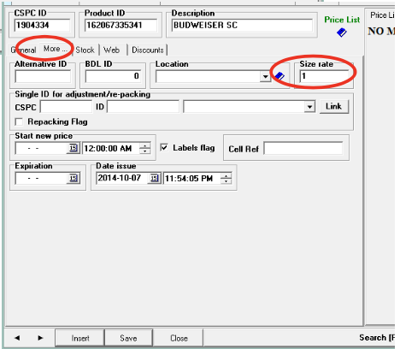Adjust the Start new price time spinner
Screen dimensions: 400x349
click(x=144, y=148)
